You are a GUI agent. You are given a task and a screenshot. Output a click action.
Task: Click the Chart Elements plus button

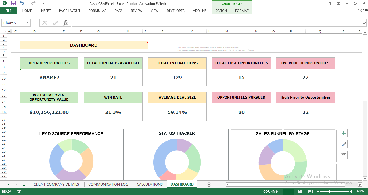(344, 133)
